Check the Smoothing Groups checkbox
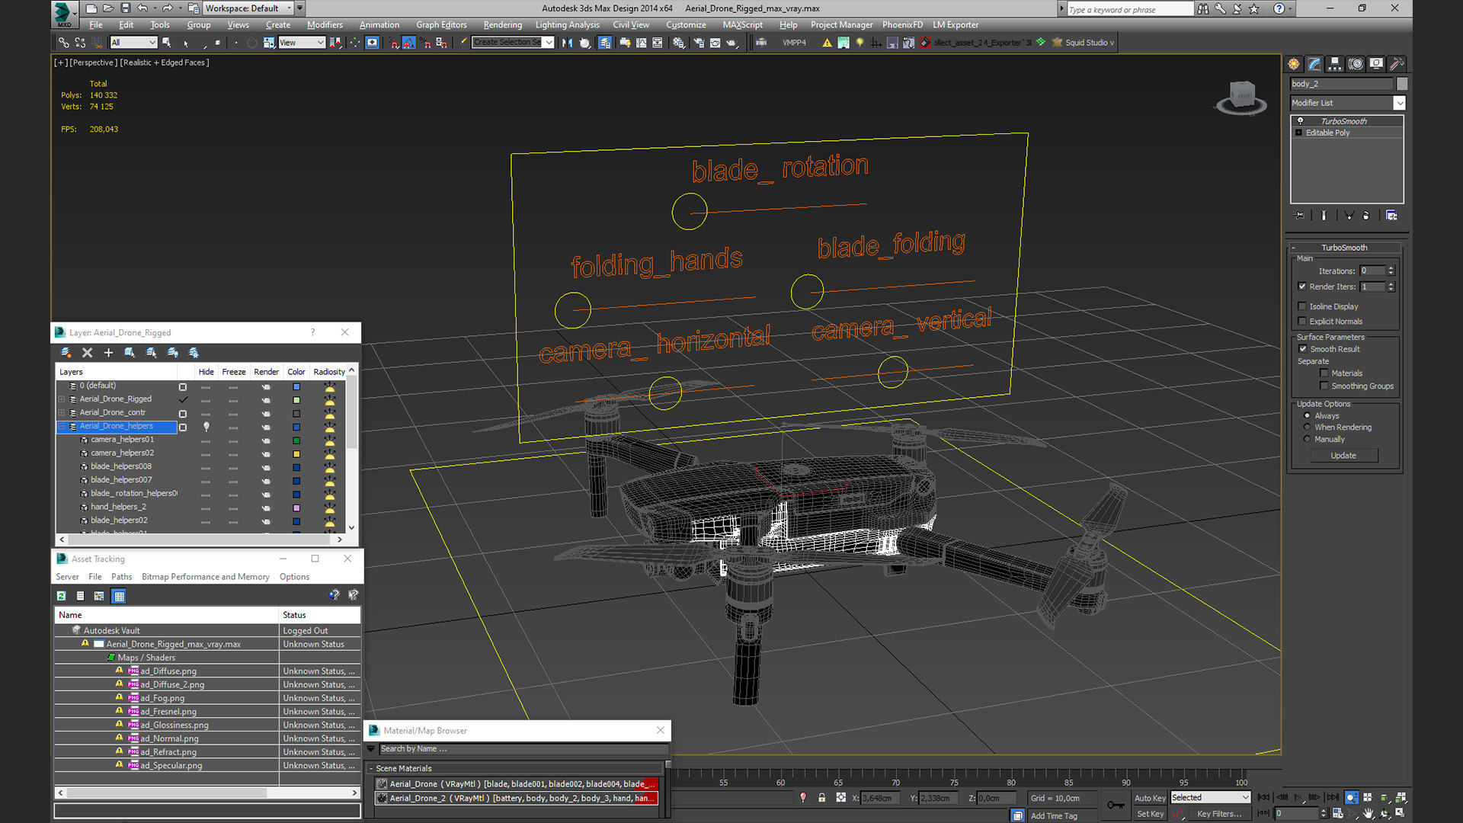Image resolution: width=1463 pixels, height=823 pixels. (x=1324, y=386)
